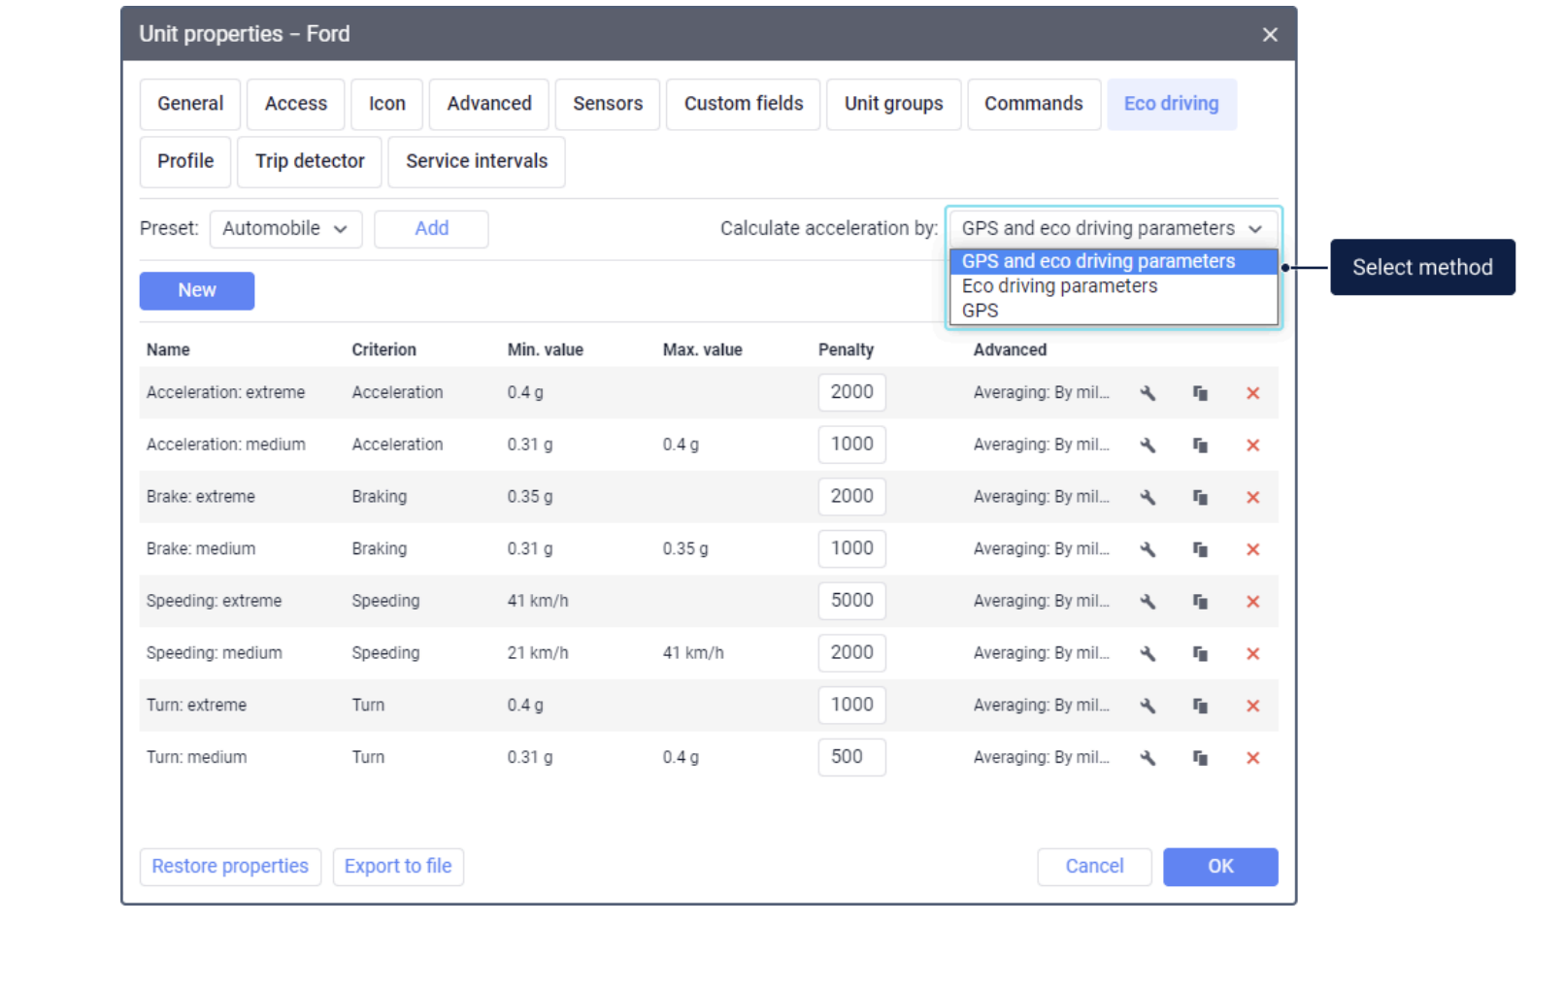Screen dimensions: 1565x990
Task: Open wrench settings for Acceleration: extreme
Action: point(1148,393)
